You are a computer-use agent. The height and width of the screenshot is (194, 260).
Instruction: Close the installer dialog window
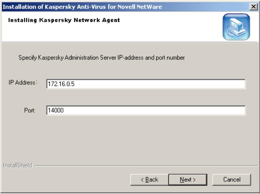coord(254,7)
